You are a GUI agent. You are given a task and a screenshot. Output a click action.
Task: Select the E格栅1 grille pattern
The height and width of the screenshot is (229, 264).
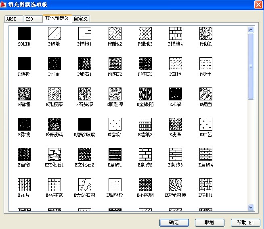(206, 185)
